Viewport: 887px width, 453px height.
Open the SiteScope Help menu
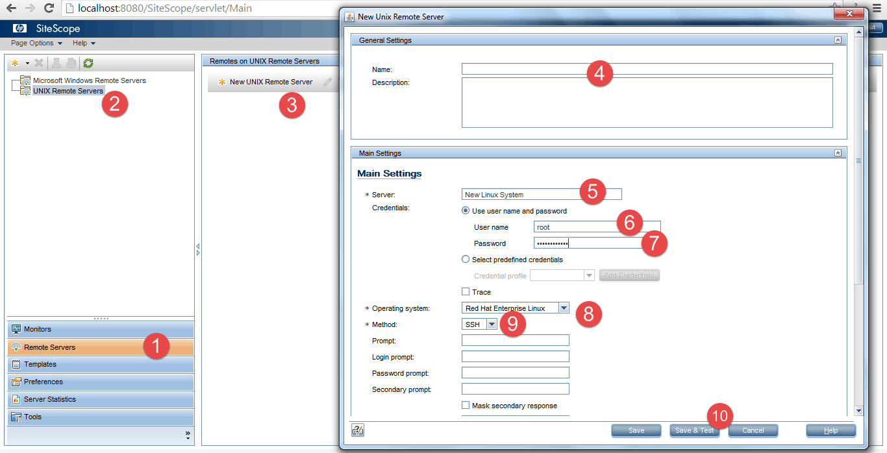(x=84, y=43)
